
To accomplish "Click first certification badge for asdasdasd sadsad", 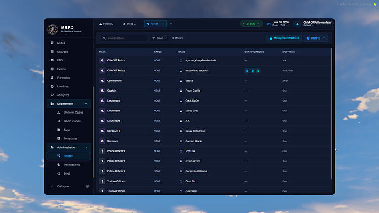I will [x=247, y=70].
